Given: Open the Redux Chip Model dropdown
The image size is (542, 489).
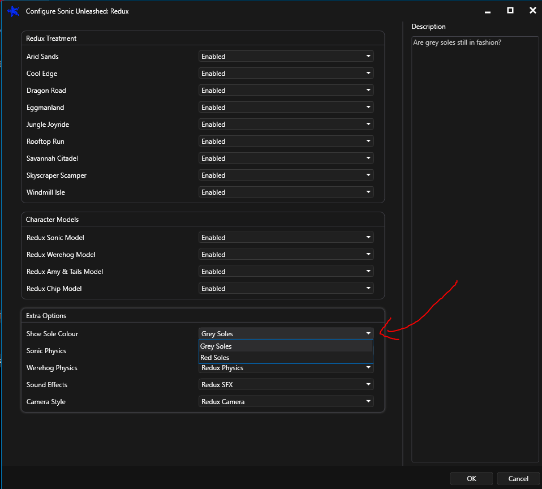Looking at the screenshot, I should (286, 288).
